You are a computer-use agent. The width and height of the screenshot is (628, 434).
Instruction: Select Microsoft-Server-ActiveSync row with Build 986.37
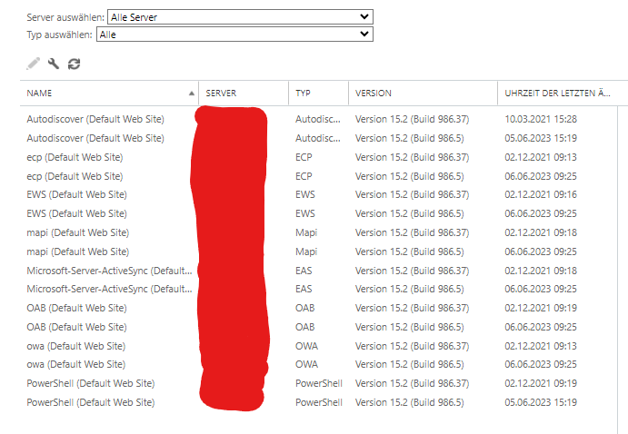[x=318, y=271]
